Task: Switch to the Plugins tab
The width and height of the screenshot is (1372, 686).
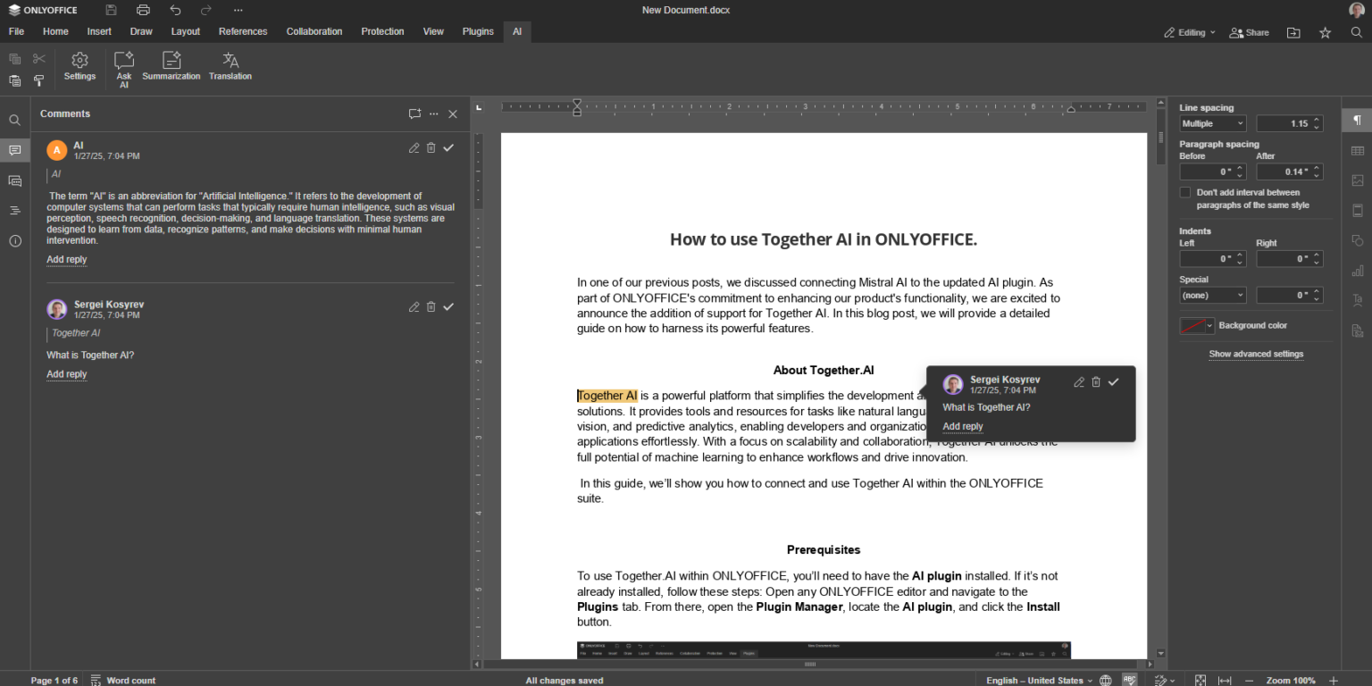Action: (x=478, y=31)
